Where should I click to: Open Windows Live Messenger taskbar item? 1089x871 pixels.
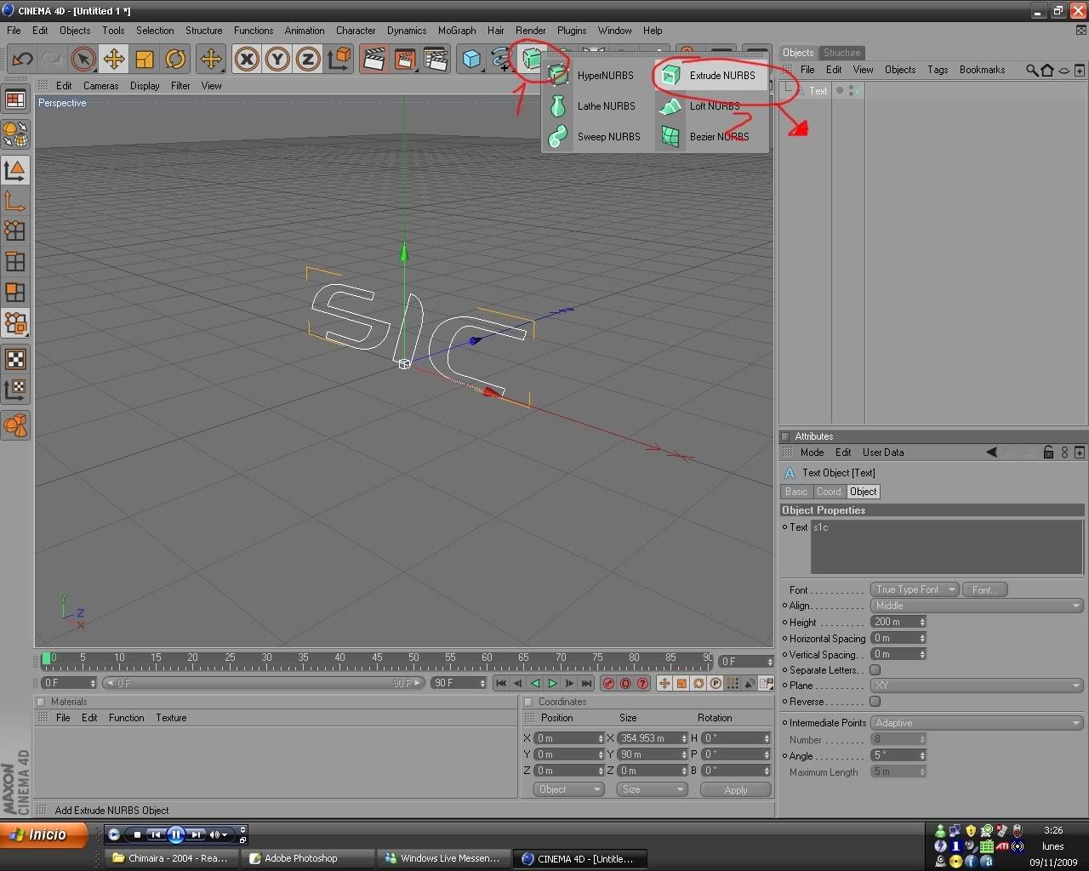click(444, 858)
